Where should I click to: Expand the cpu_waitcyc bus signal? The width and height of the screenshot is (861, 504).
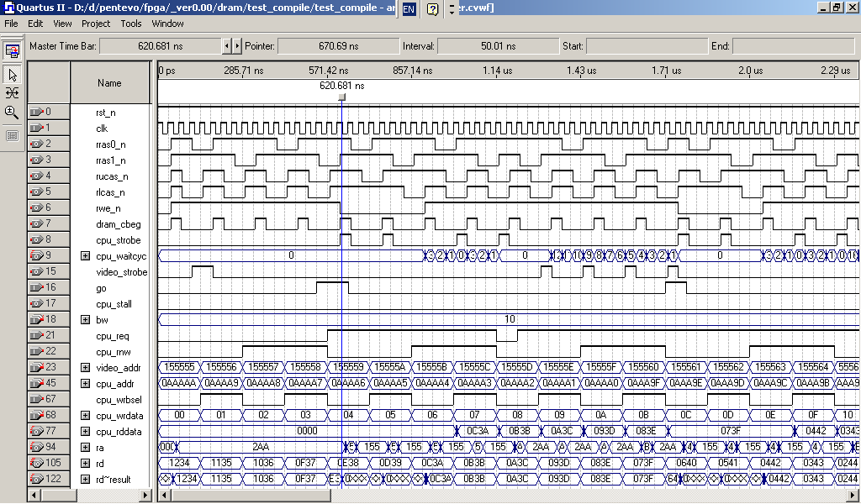point(85,255)
